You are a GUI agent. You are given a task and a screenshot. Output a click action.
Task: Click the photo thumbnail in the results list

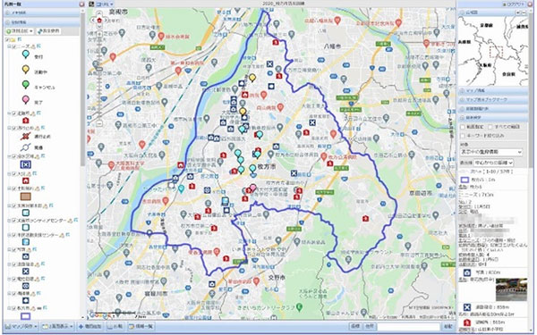point(511,289)
